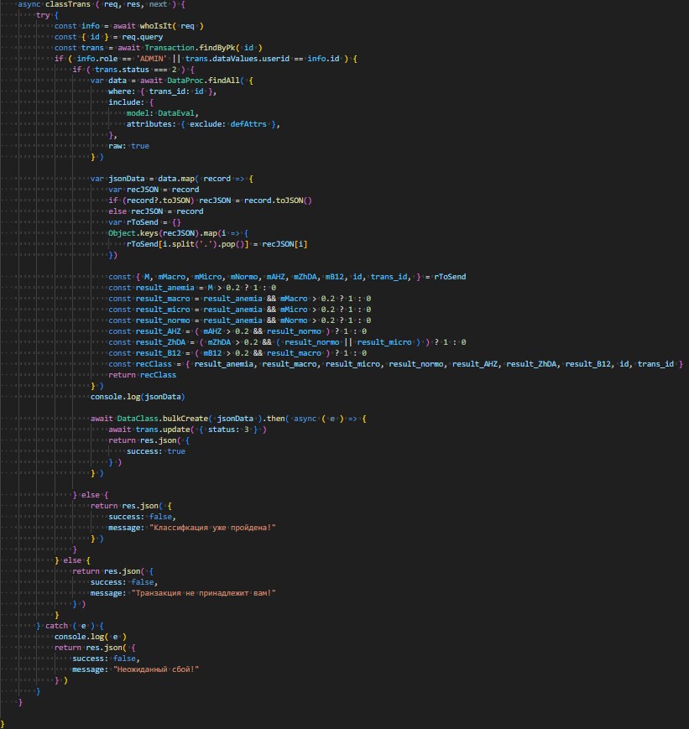Click the "Транзакция не принадлежит вам!" string
The height and width of the screenshot is (729, 689).
(204, 593)
